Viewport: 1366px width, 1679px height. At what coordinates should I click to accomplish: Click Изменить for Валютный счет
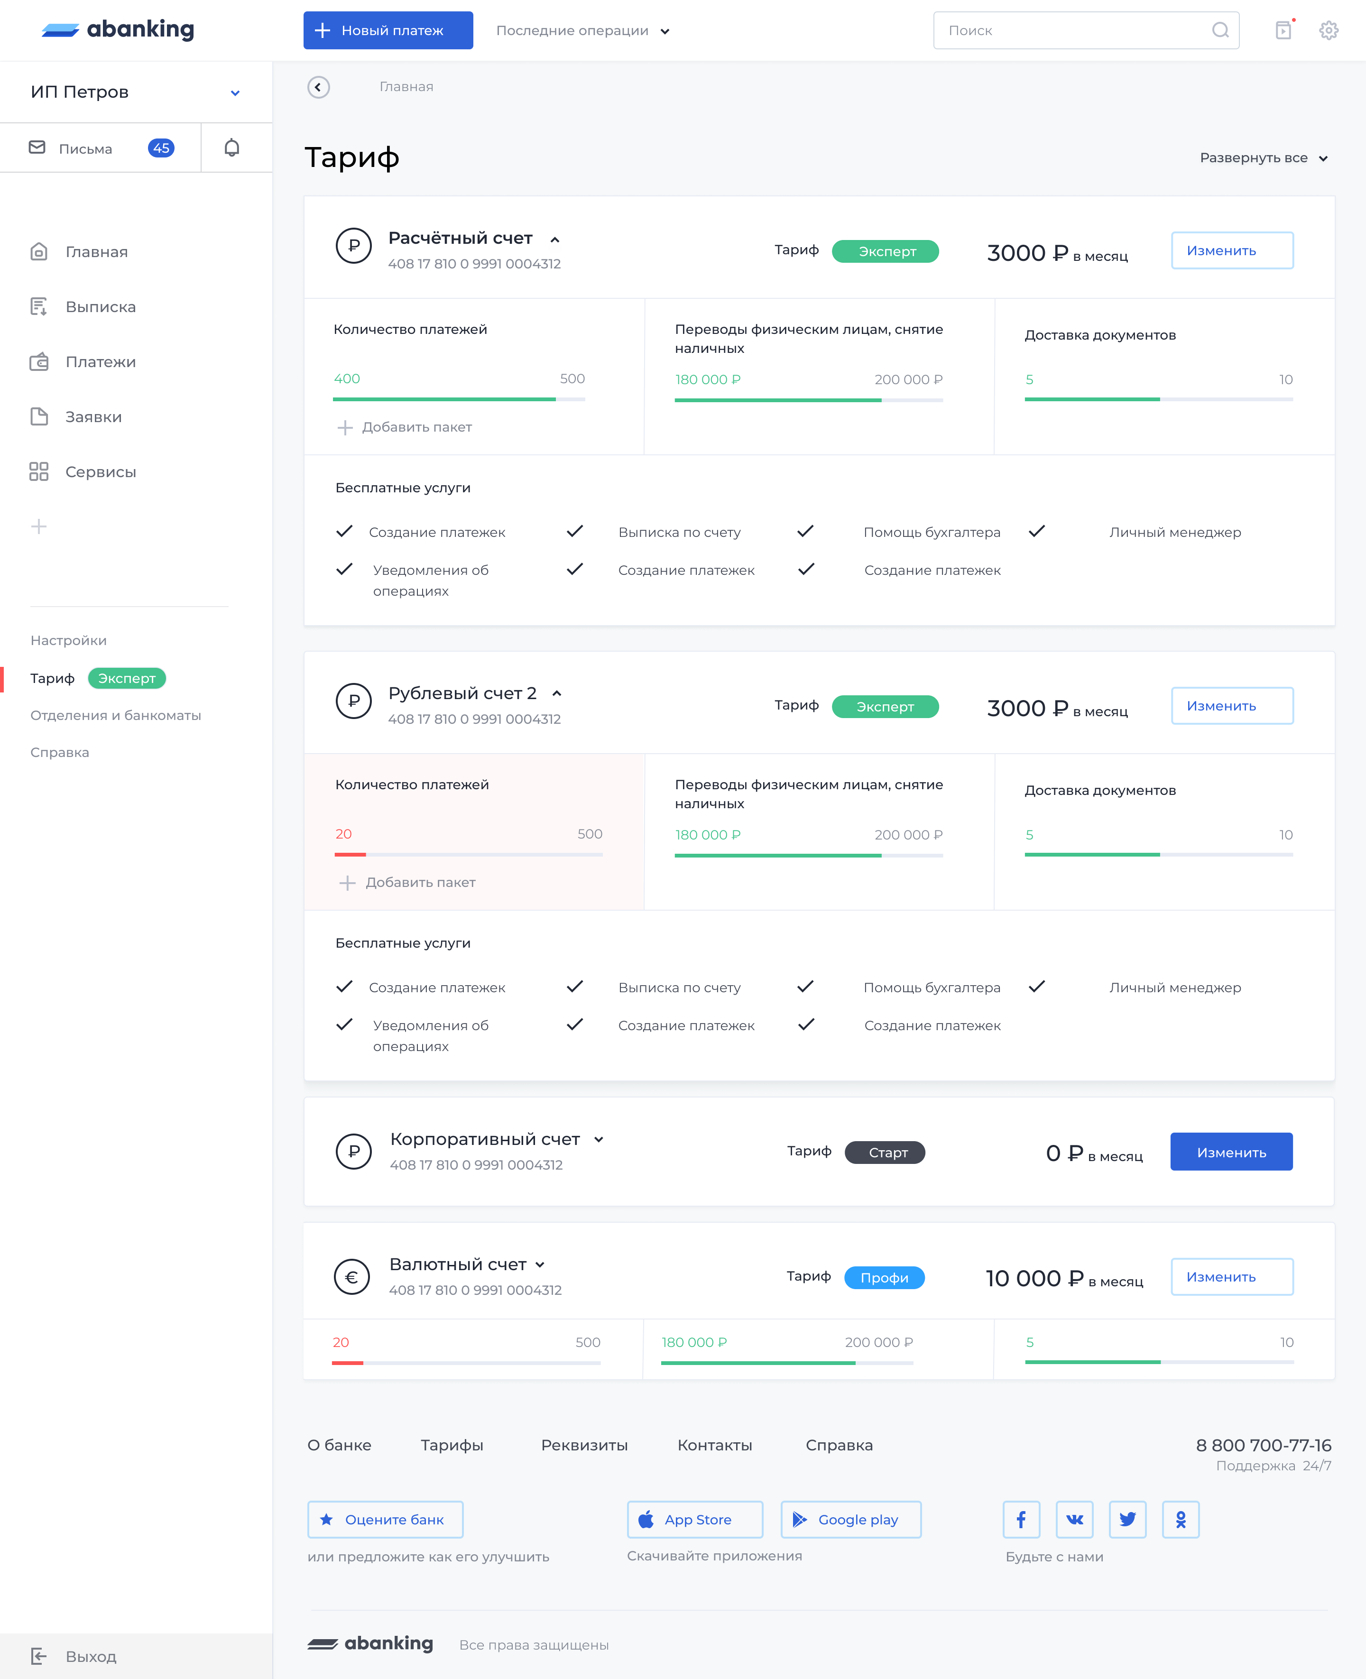pyautogui.click(x=1232, y=1277)
